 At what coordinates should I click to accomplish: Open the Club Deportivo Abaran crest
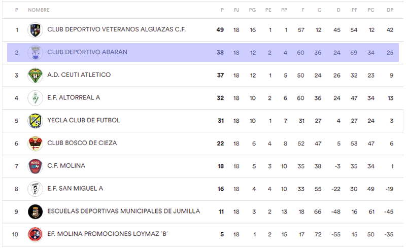pos(35,53)
